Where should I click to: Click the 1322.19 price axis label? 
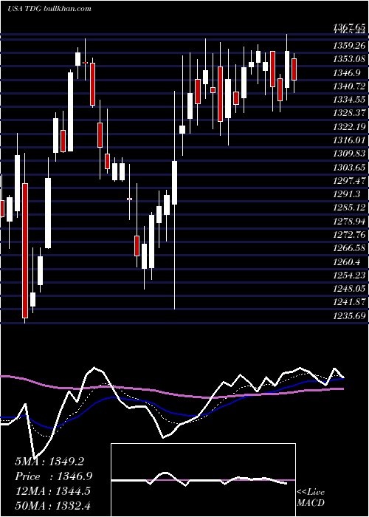[349, 126]
